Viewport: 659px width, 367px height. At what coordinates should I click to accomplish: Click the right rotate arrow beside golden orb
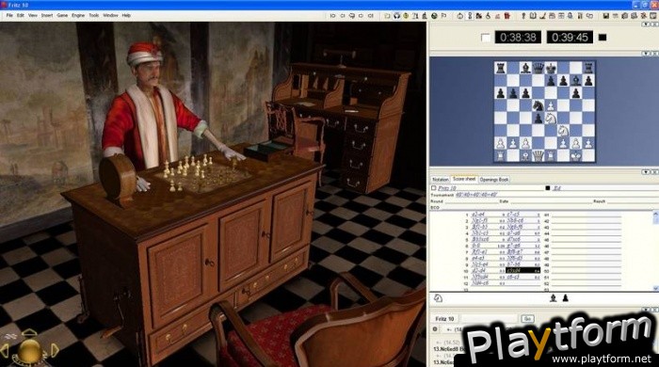[55, 351]
